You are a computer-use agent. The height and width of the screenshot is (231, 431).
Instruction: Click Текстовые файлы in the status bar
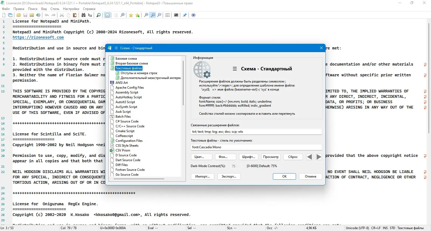(411, 228)
